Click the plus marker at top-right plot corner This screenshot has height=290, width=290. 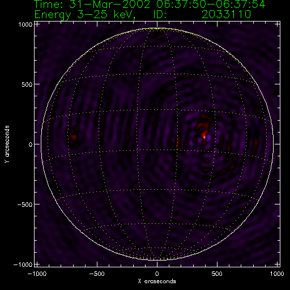point(277,24)
